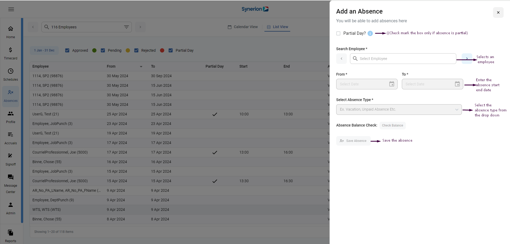Open Reports documents icon
Viewport: 510px width, 244px height.
tap(11, 233)
